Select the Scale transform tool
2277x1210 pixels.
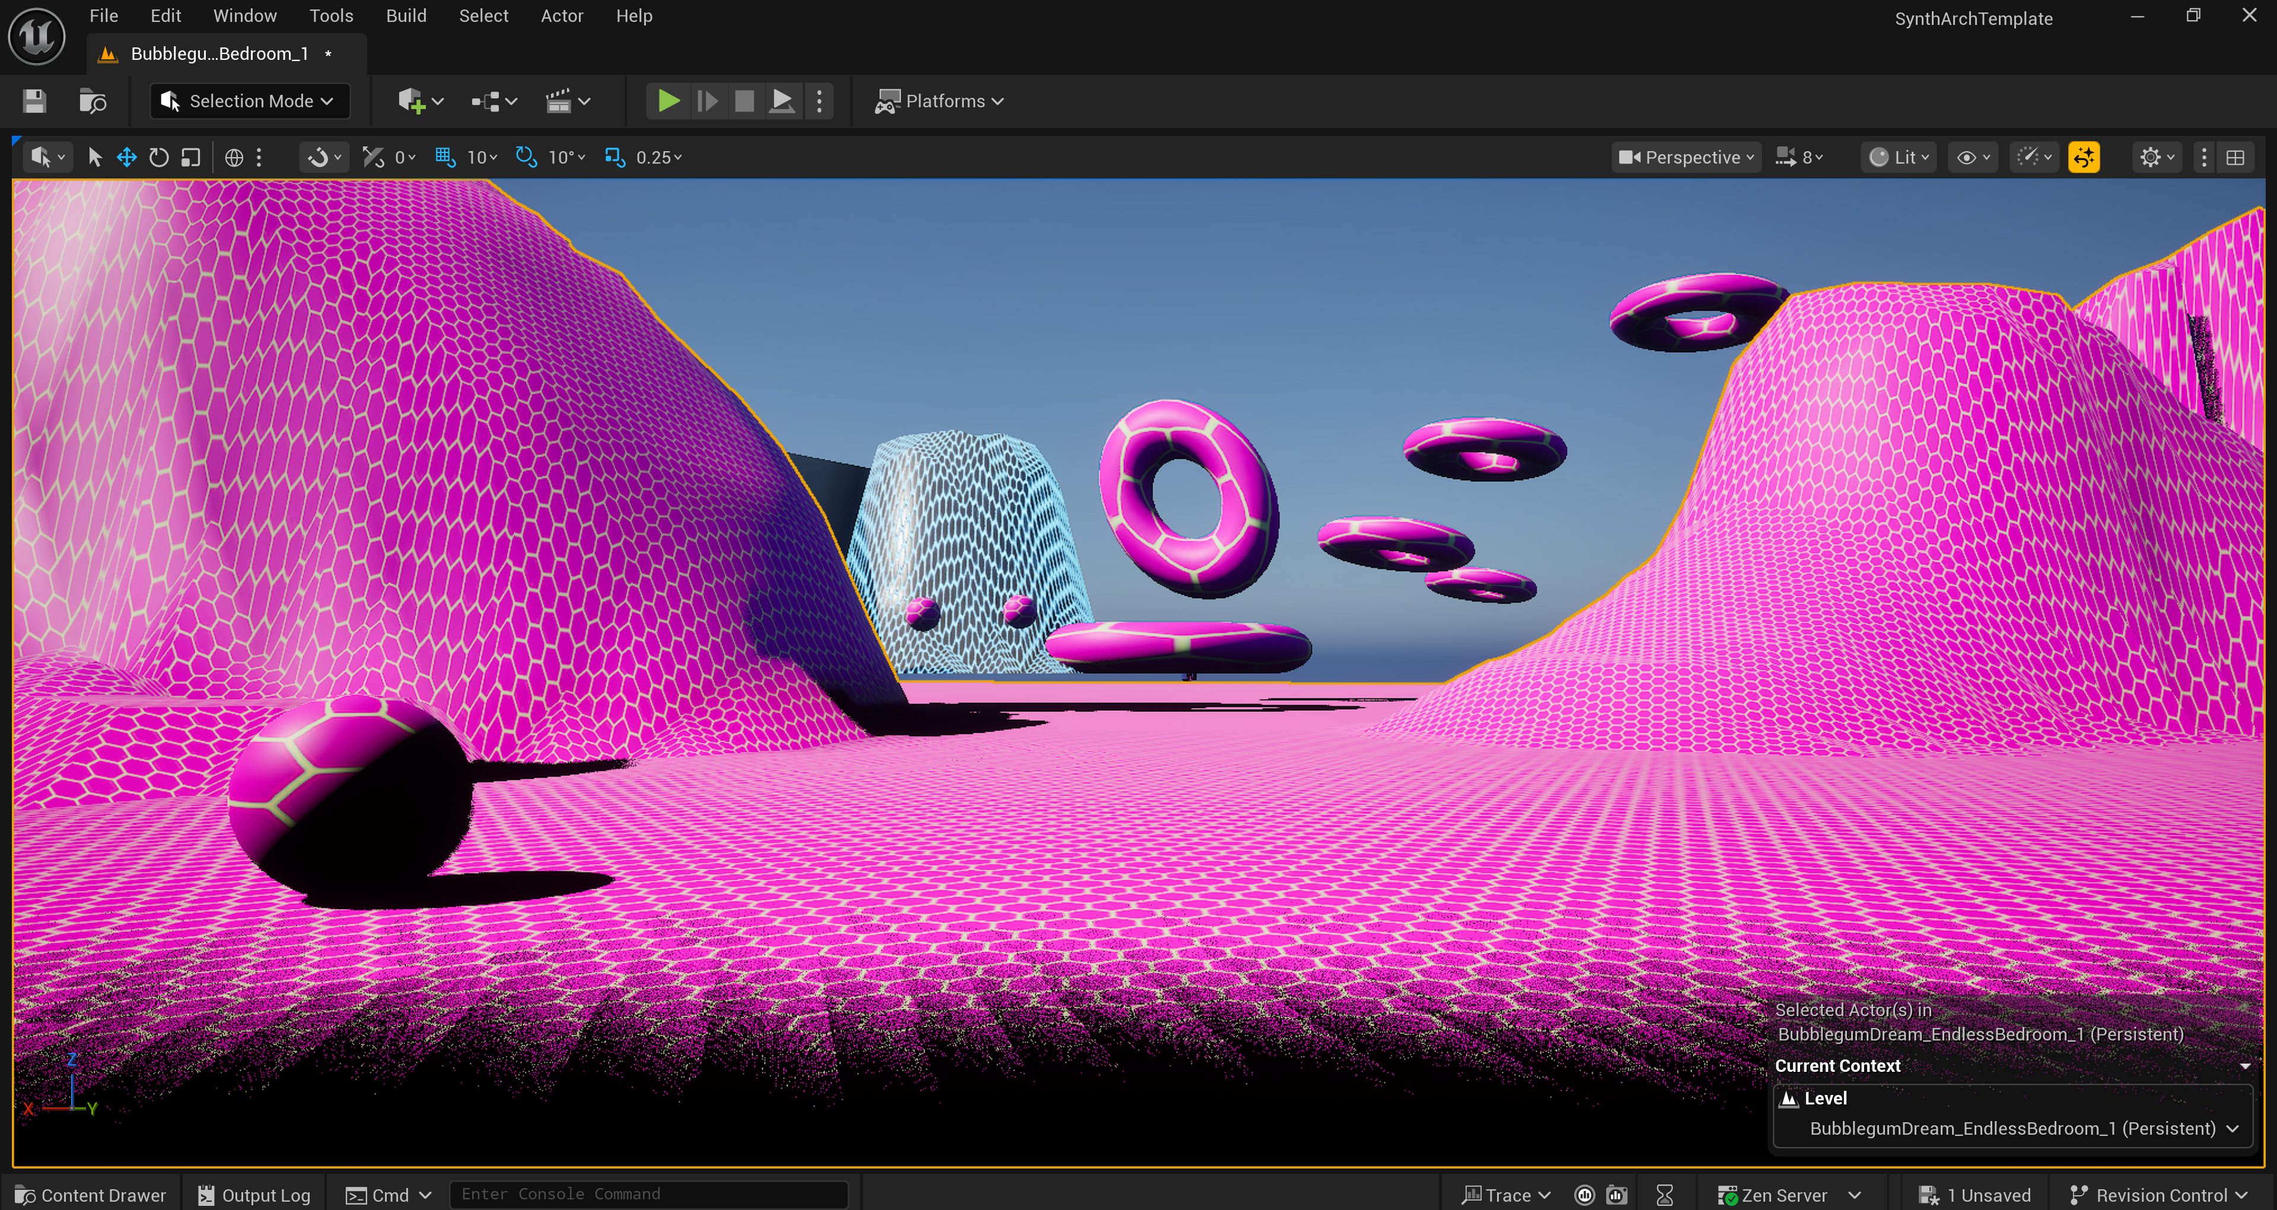(x=190, y=157)
